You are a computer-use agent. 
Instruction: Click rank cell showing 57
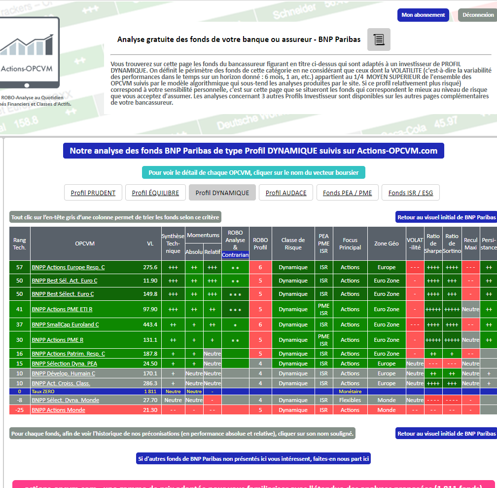(20, 267)
